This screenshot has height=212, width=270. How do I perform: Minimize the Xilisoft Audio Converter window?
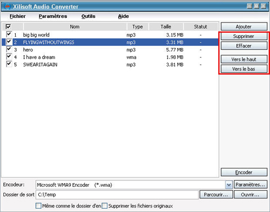[x=249, y=6]
